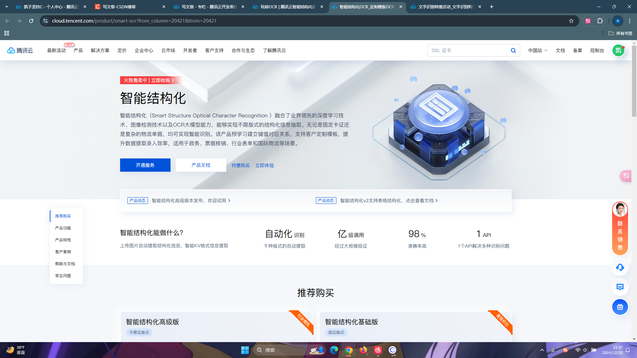Viewport: 637px width, 358px height.
Task: Open the clock and date panel
Action: coord(612,350)
